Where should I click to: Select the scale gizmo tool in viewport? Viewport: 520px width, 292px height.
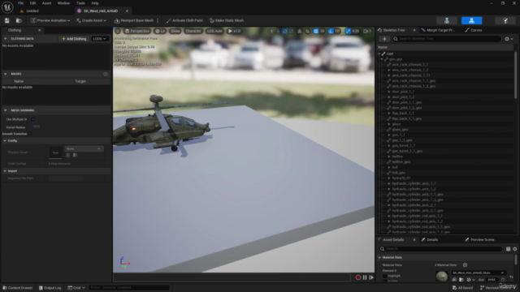point(291,31)
